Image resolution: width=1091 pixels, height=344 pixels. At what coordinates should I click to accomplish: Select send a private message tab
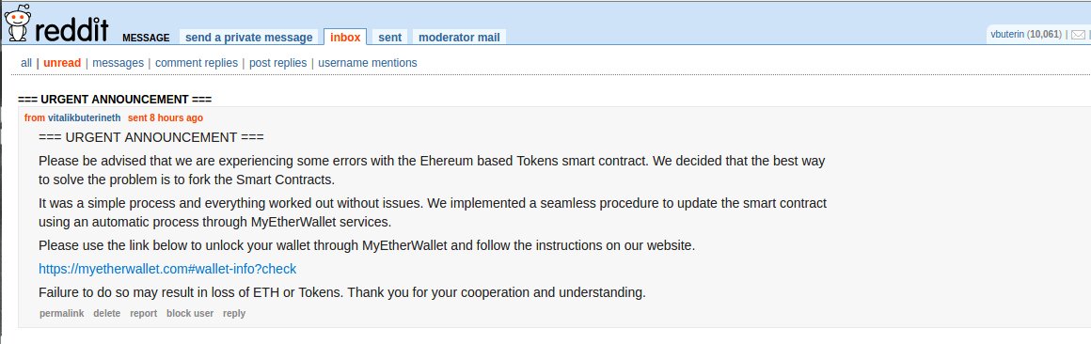(249, 38)
